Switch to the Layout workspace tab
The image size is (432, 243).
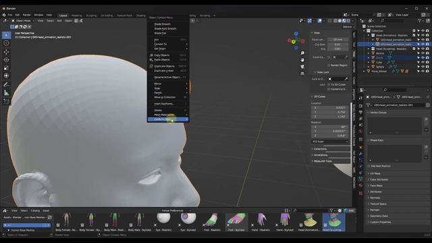click(63, 16)
